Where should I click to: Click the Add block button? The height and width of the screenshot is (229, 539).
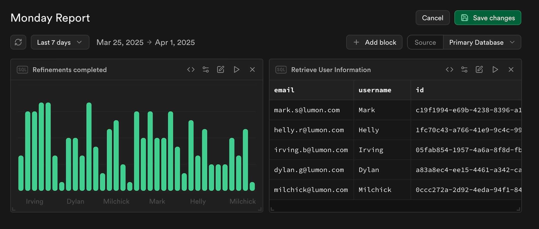tap(374, 42)
